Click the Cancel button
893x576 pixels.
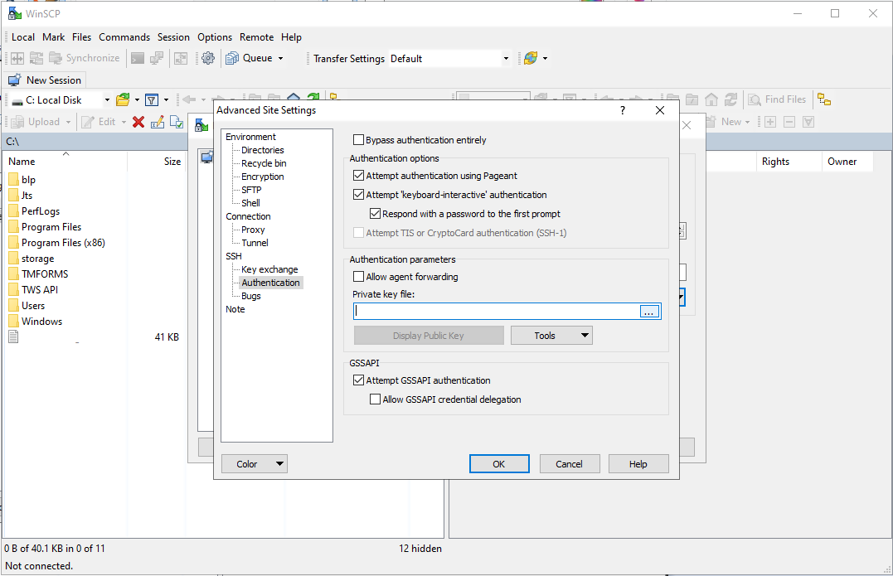(x=569, y=464)
